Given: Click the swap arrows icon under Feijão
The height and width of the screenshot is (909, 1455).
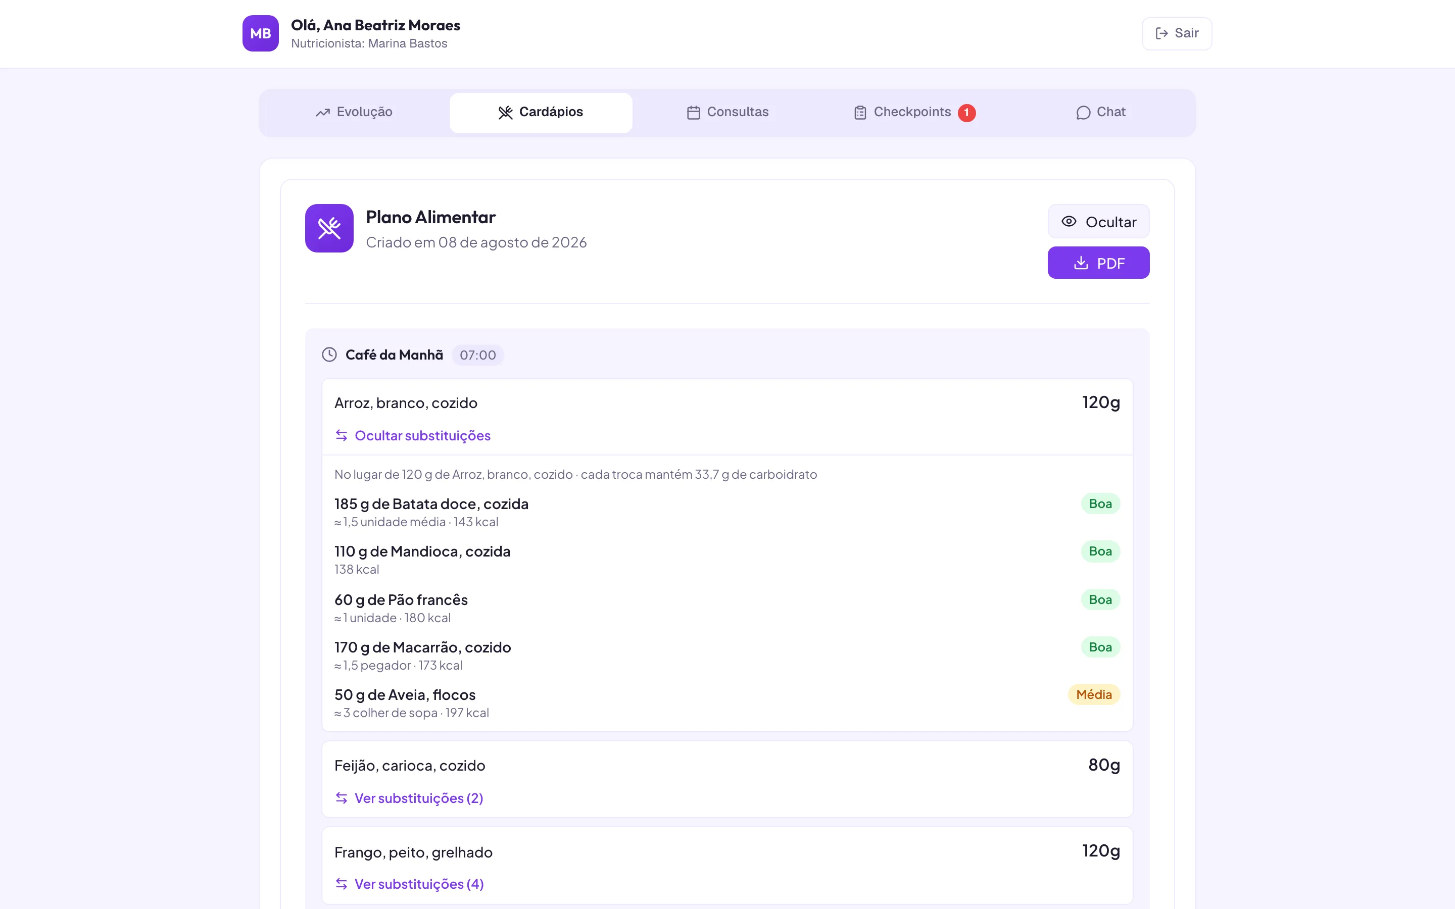Looking at the screenshot, I should point(342,798).
